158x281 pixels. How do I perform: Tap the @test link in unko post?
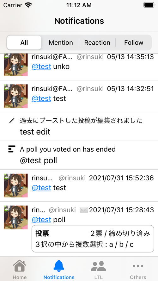41,67
